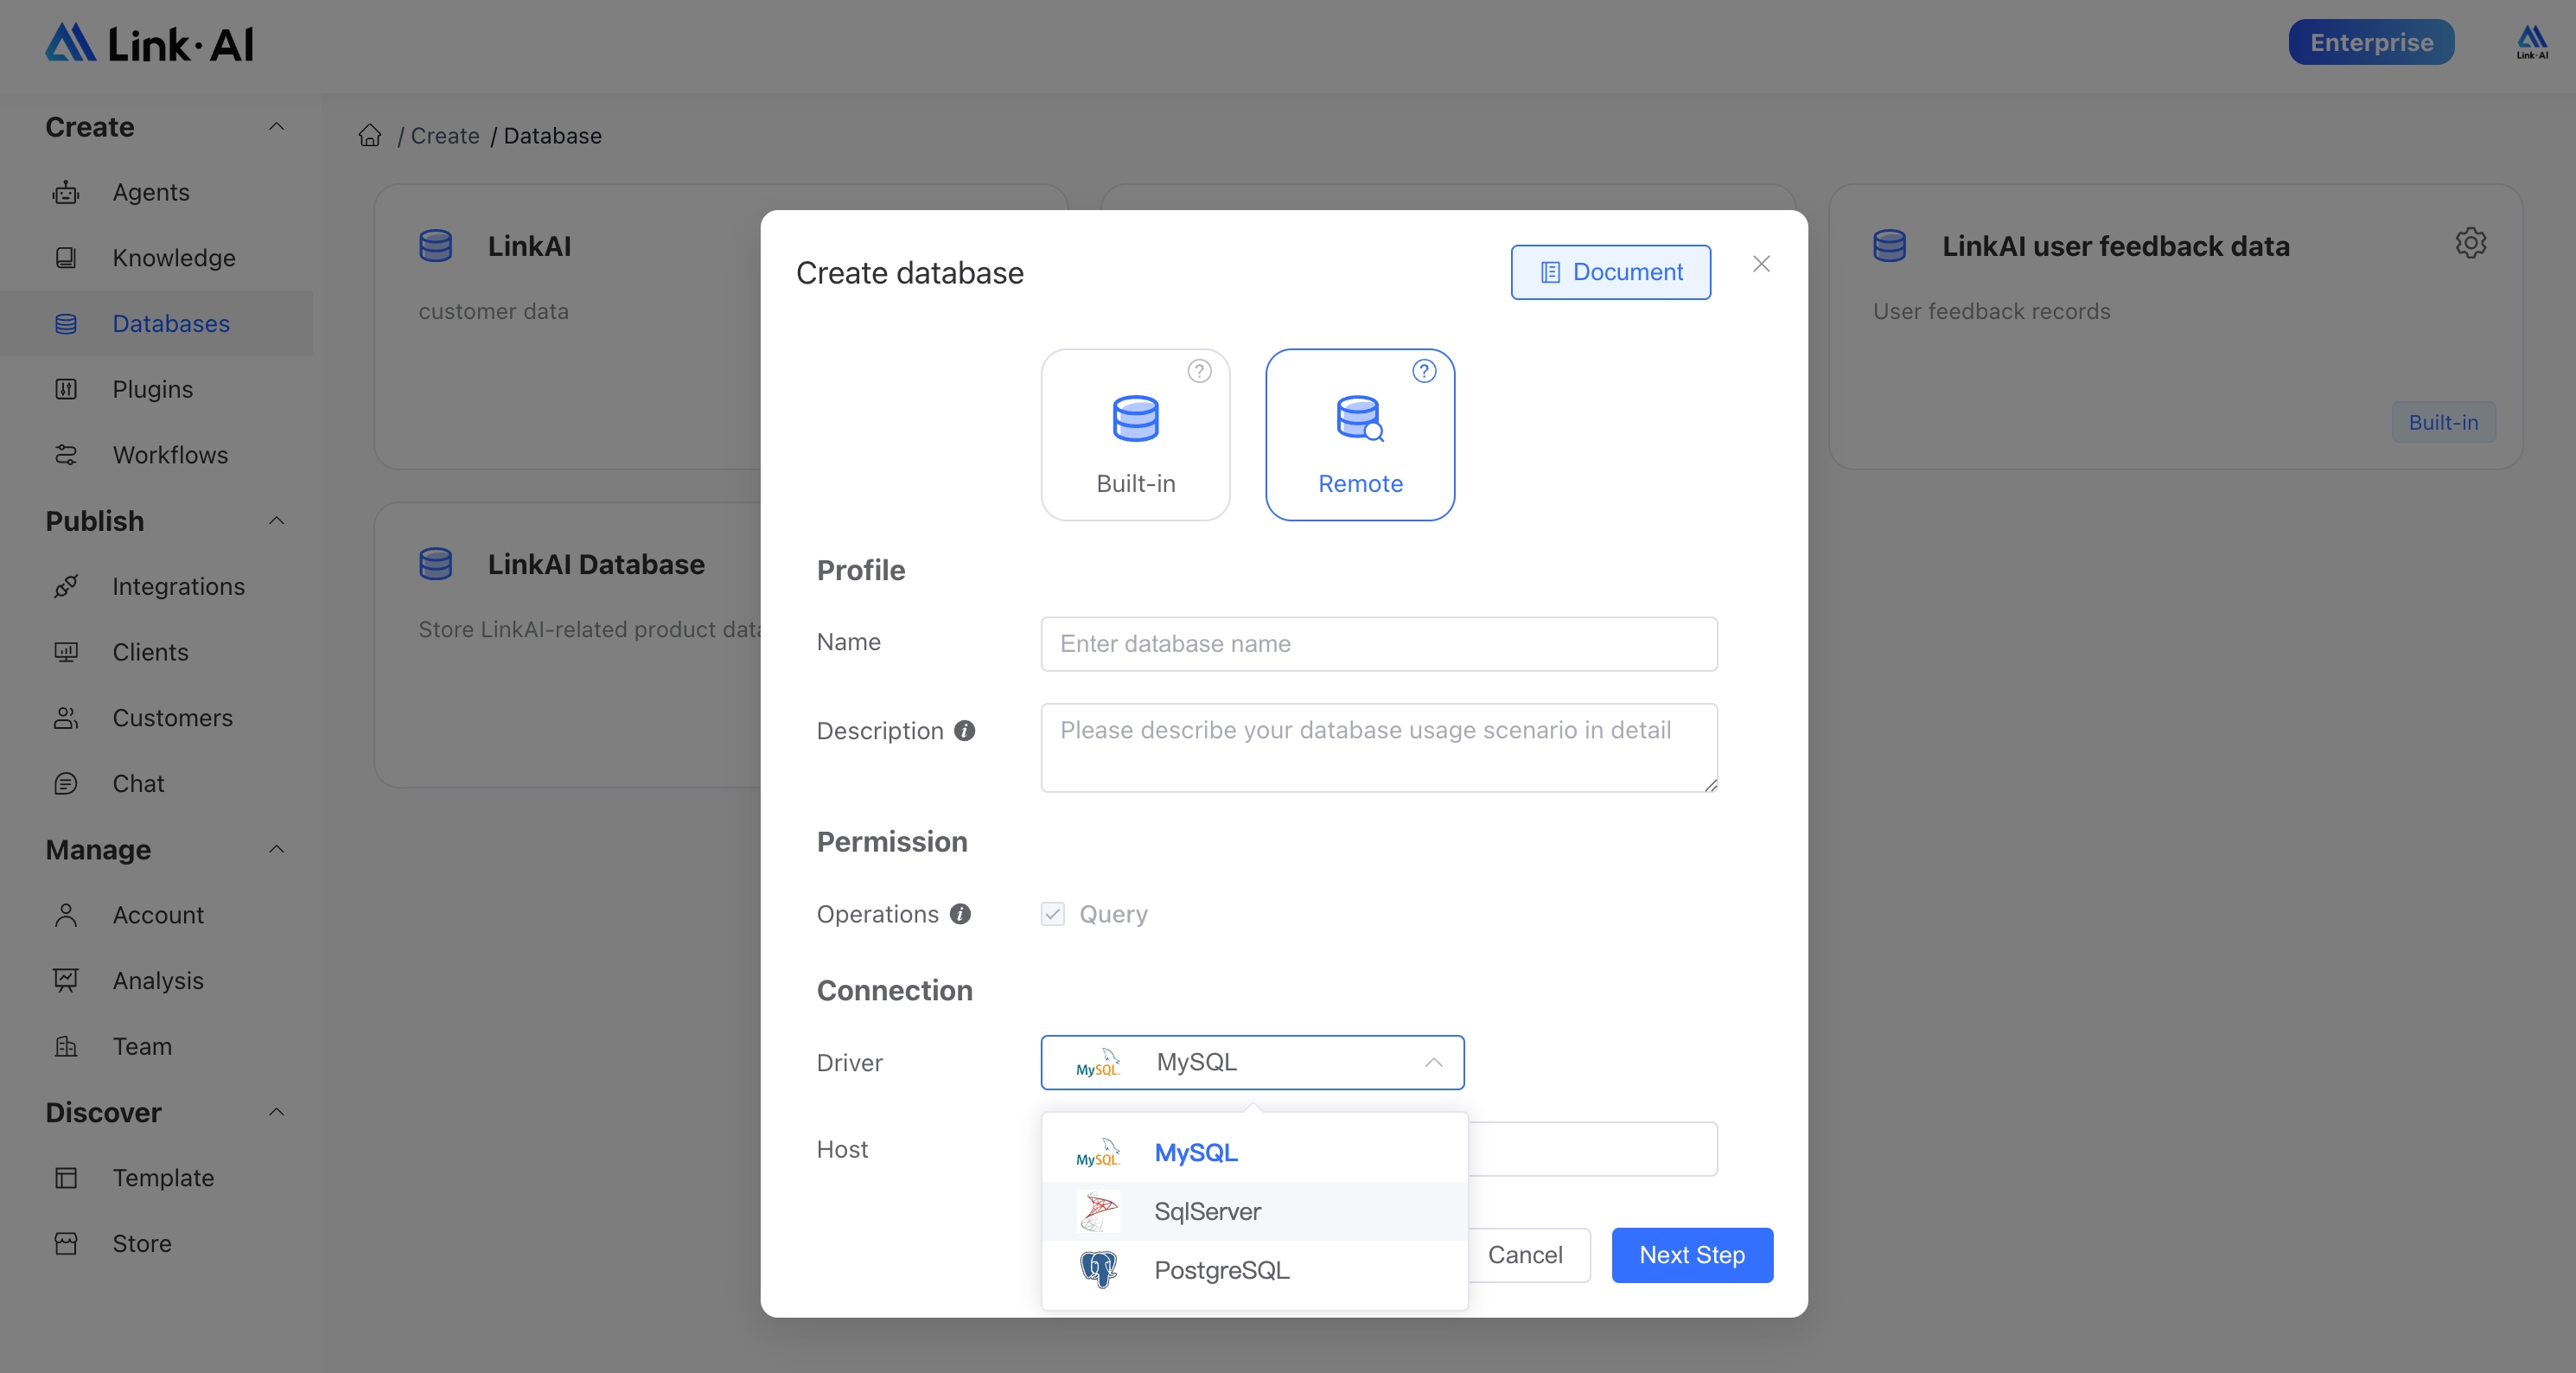The height and width of the screenshot is (1373, 2576).
Task: Click the Document button in dialog
Action: click(x=1610, y=272)
